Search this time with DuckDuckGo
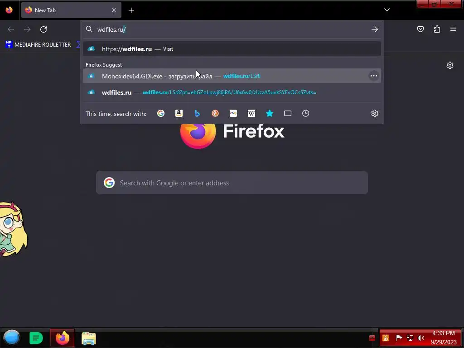Viewport: 464px width, 348px height. click(x=215, y=113)
